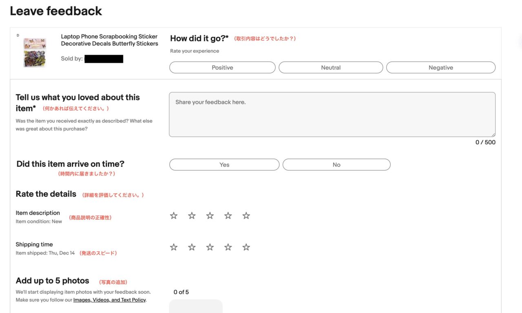Rate Item description four stars

(228, 216)
